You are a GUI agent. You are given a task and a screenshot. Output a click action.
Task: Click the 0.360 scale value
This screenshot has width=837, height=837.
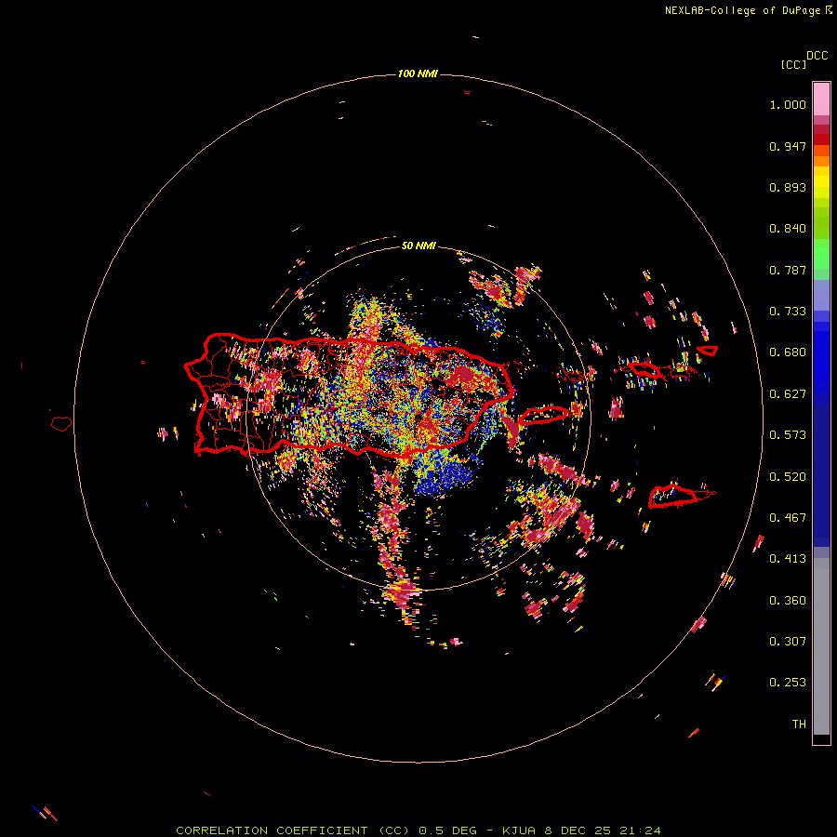coord(788,601)
